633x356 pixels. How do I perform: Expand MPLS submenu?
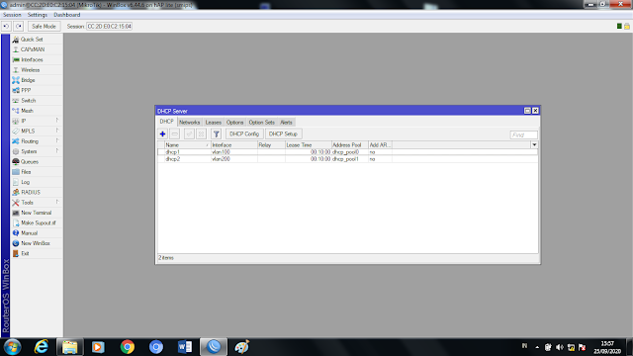coord(37,132)
